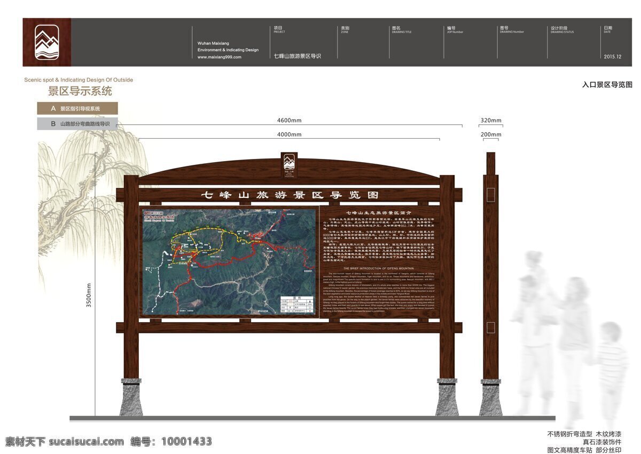The image size is (641, 454).
Task: Click the 图名 DRAWING TITLE header label
Action: (x=402, y=29)
